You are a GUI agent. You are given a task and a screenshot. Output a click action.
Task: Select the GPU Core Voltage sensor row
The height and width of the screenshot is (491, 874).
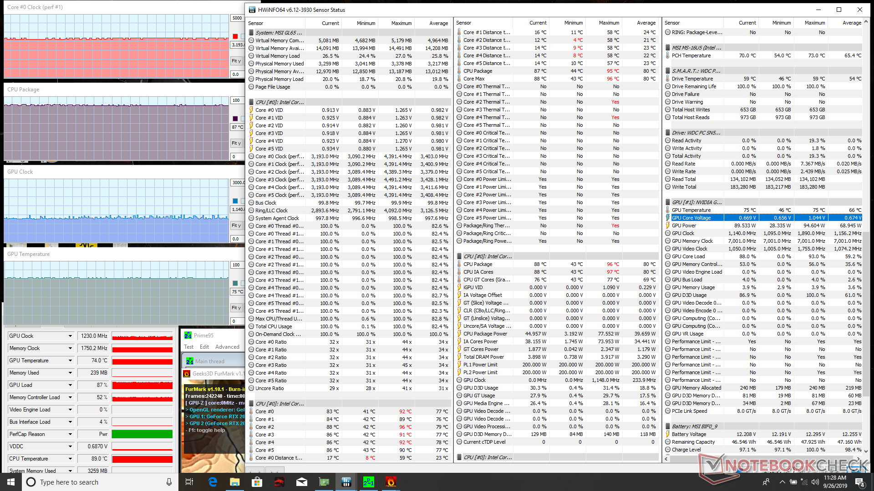(691, 218)
